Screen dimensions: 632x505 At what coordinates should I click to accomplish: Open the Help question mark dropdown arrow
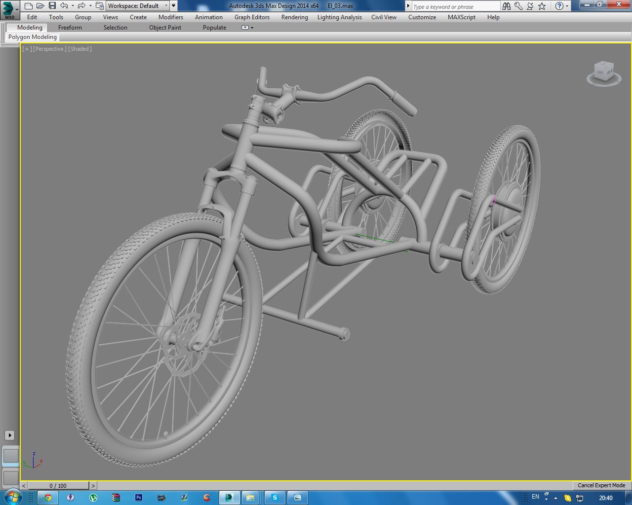tap(567, 6)
